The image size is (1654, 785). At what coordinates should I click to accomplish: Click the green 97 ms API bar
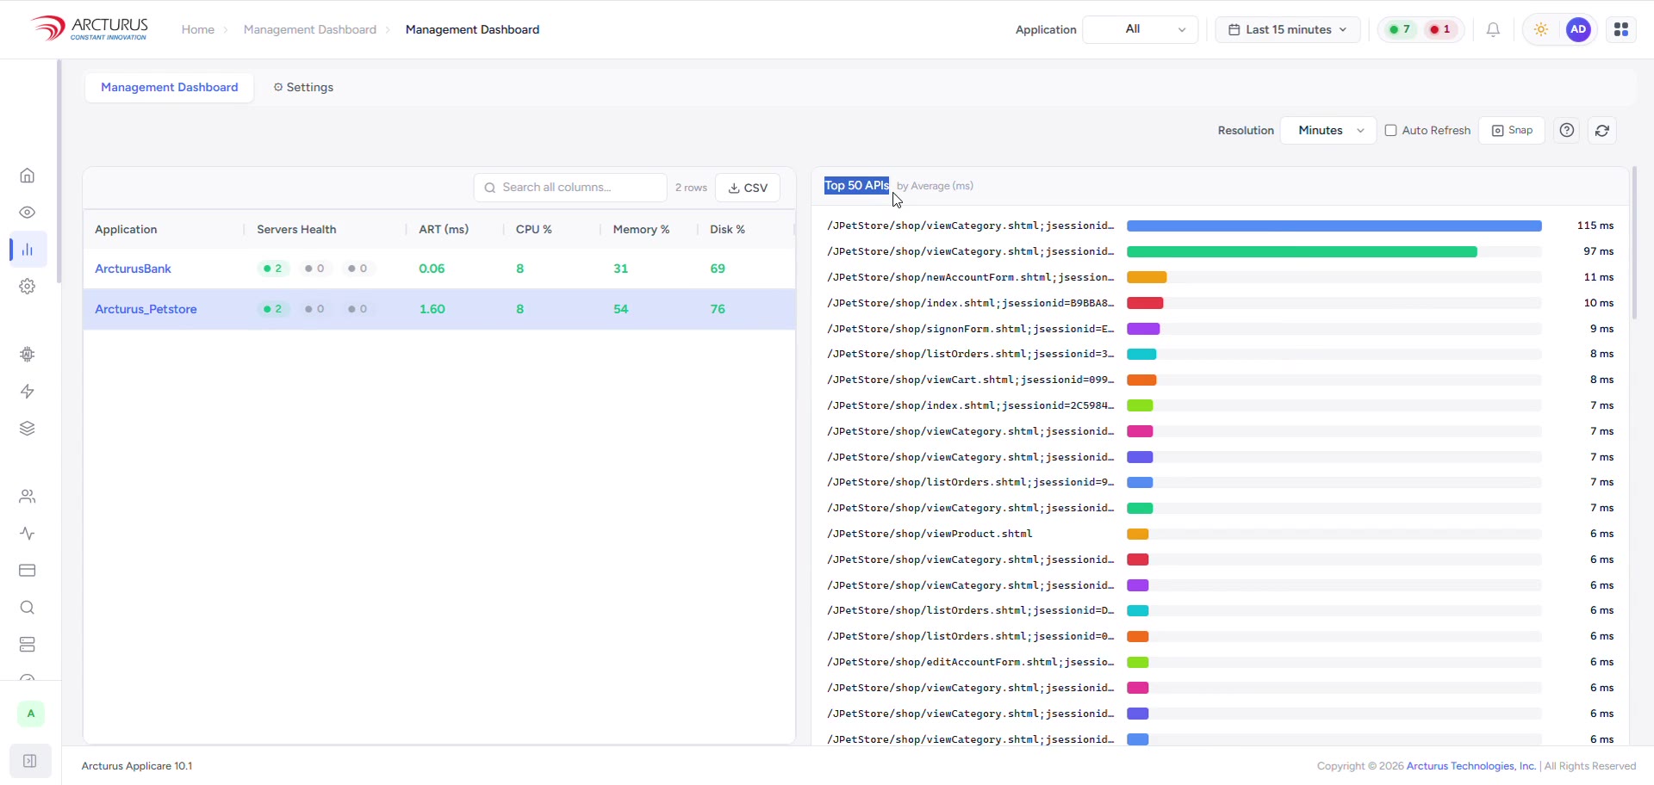(x=1302, y=251)
